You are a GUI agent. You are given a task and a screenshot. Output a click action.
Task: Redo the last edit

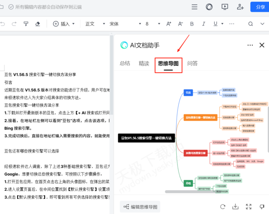14,24
